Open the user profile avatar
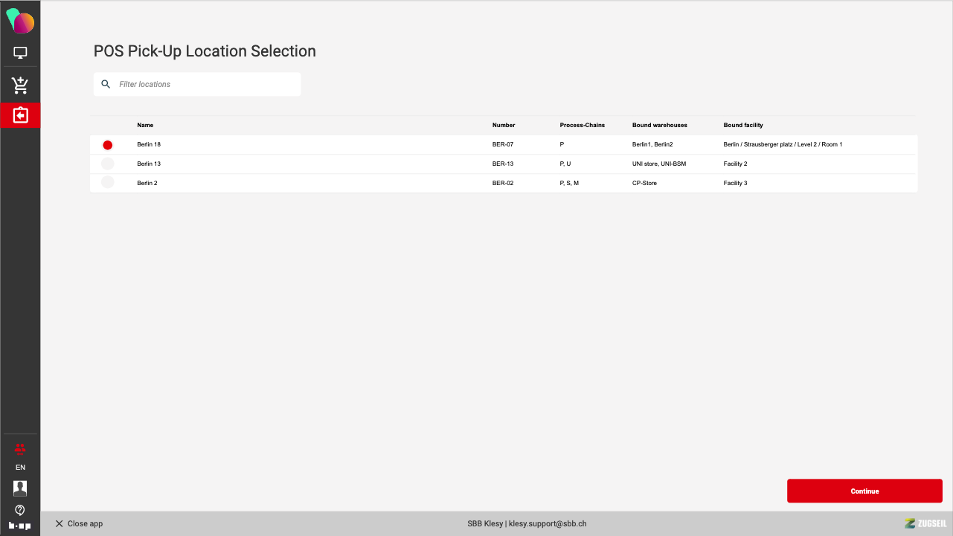The width and height of the screenshot is (953, 536). click(x=20, y=488)
